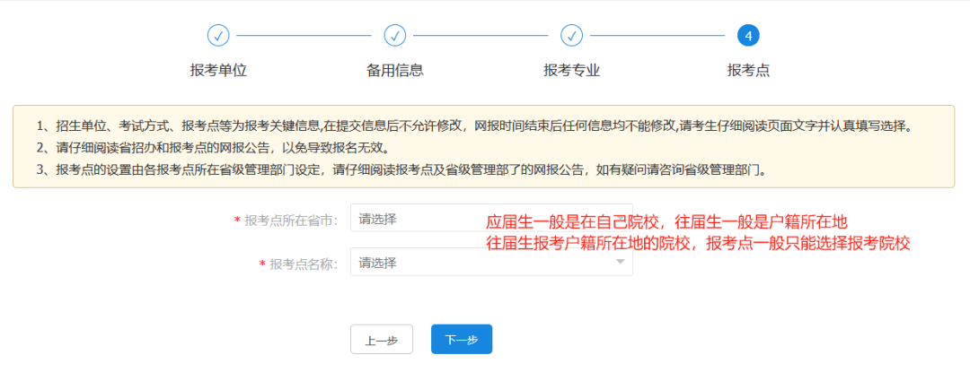Select the 报考点 step label
Image resolution: width=970 pixels, height=372 pixels.
click(x=748, y=71)
